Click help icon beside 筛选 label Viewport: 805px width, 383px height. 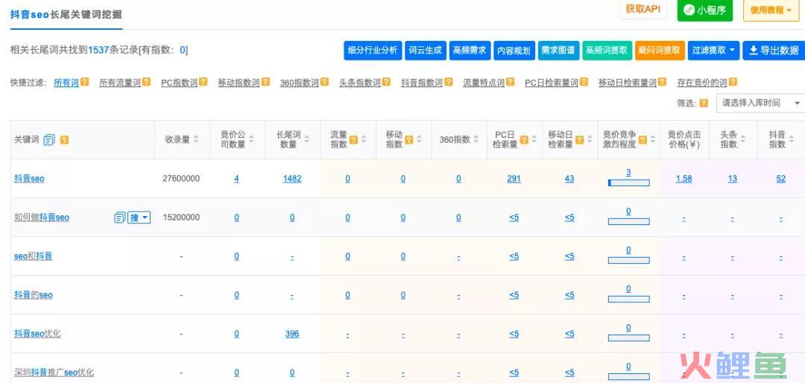[704, 103]
